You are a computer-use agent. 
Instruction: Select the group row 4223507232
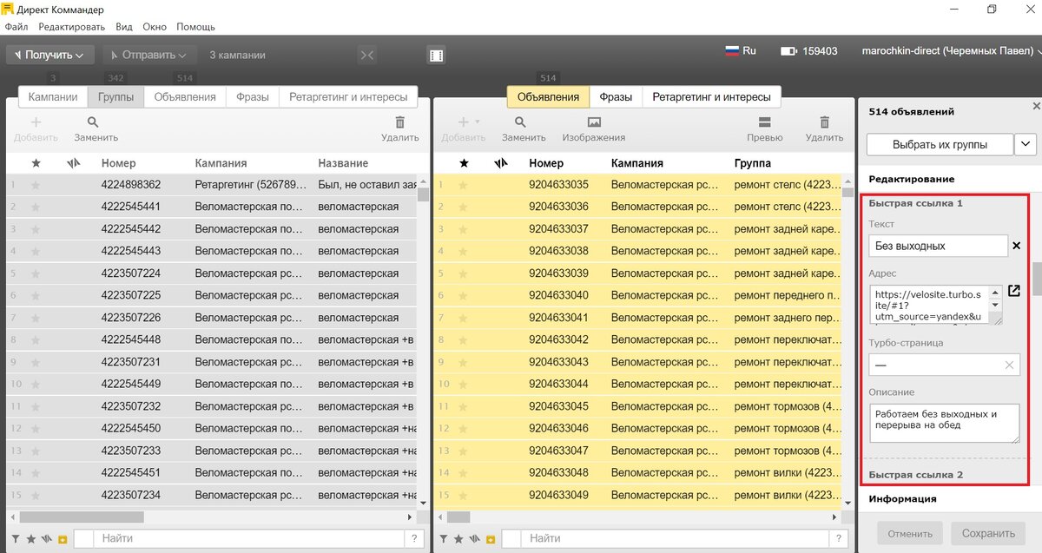(212, 406)
